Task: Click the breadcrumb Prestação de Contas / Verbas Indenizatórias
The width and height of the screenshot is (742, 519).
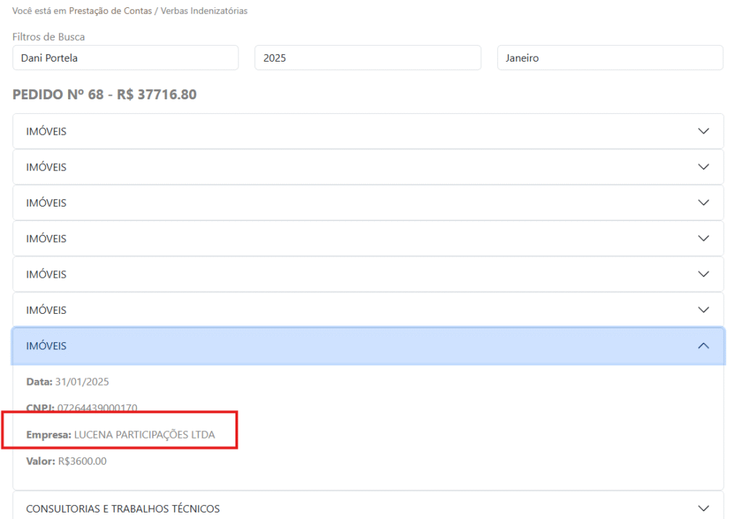Action: point(158,10)
